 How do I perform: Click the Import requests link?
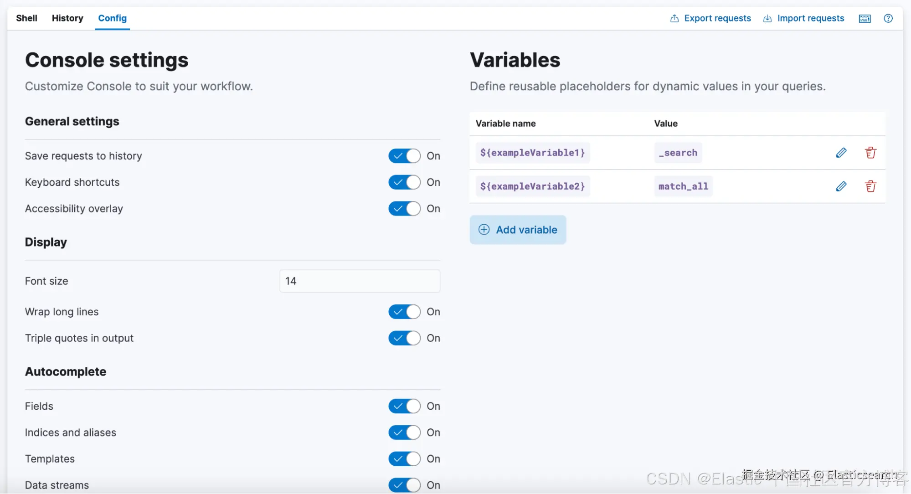[x=810, y=18]
